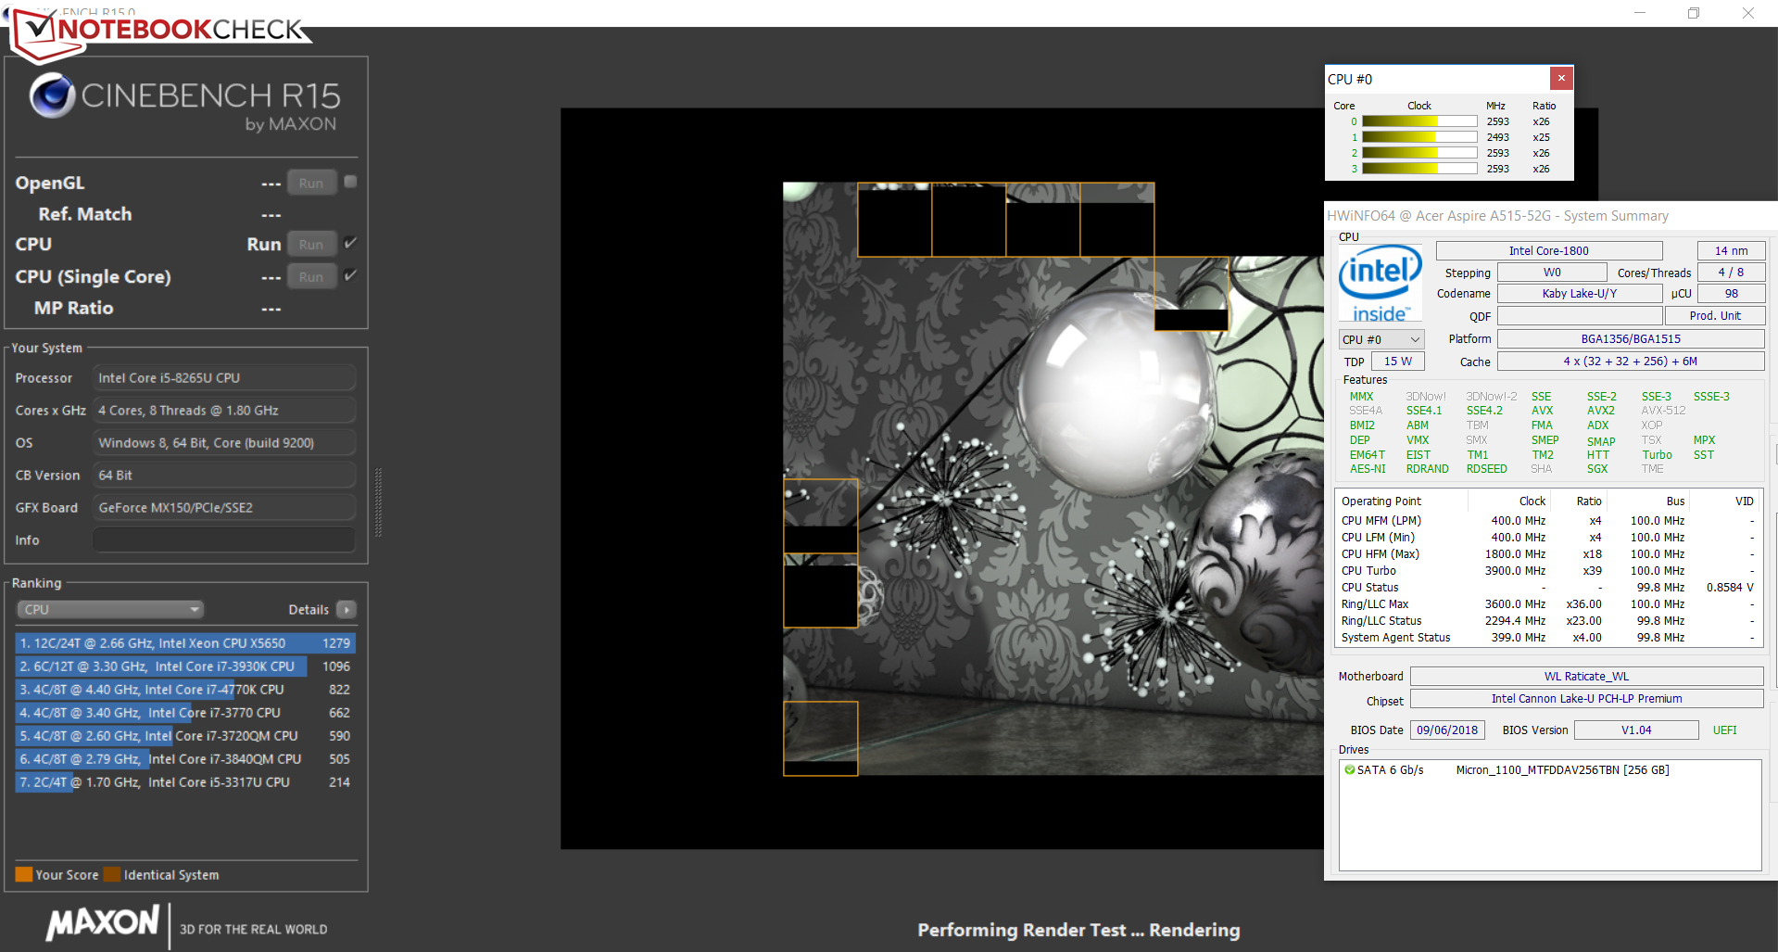
Task: Open the Ranking CPU dropdown
Action: tap(110, 610)
